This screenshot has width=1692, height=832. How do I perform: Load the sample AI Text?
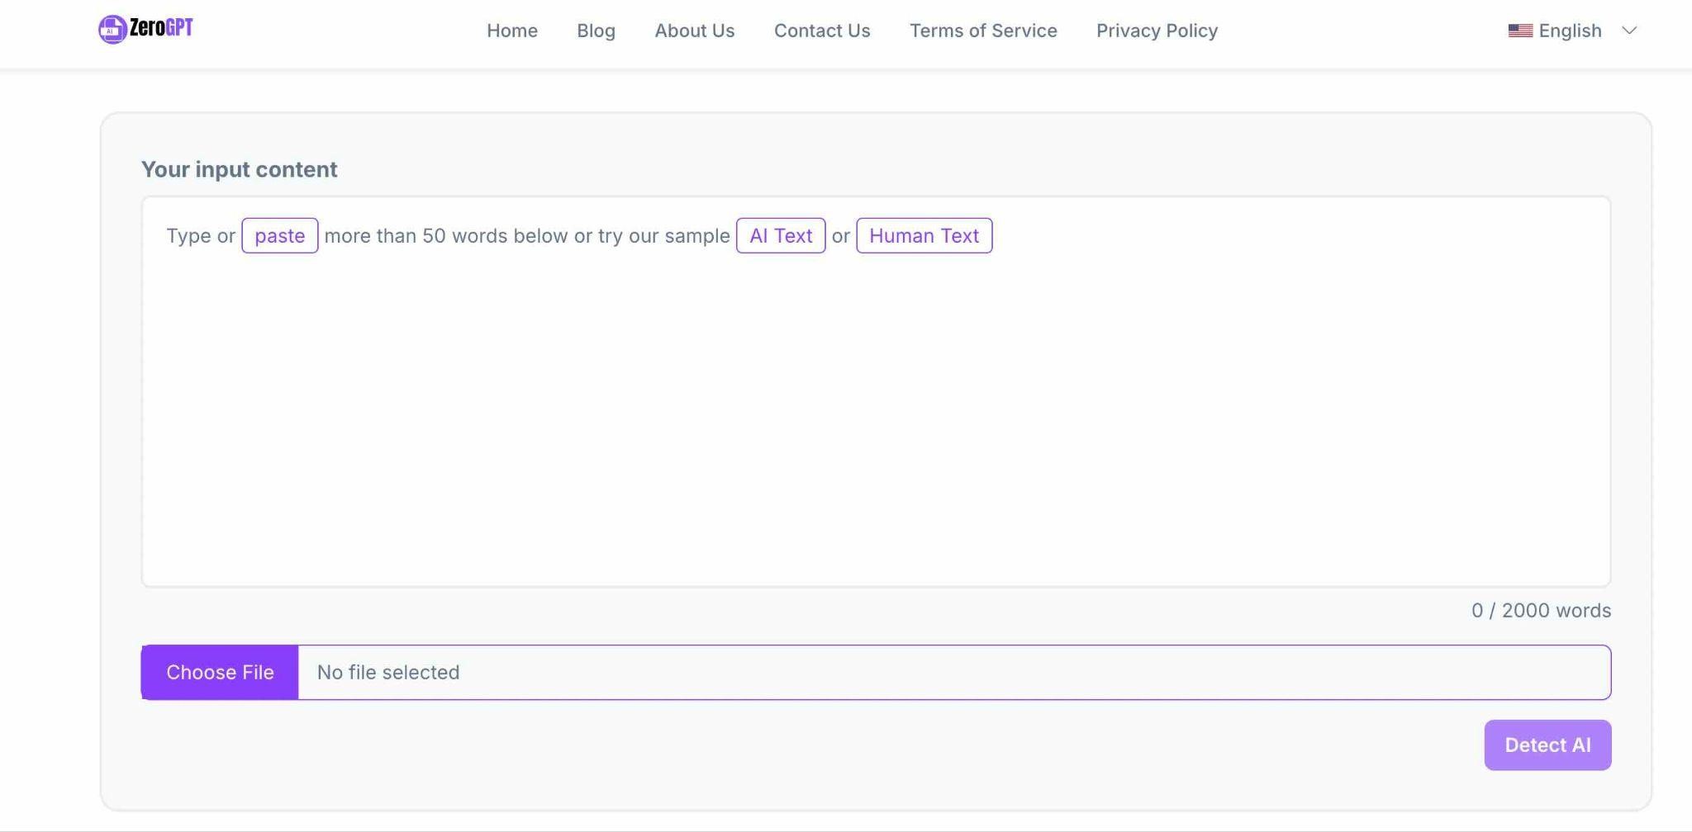(780, 235)
